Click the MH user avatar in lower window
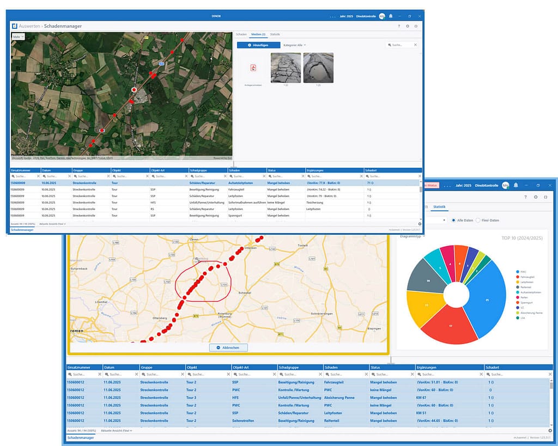The height and width of the screenshot is (446, 558). (x=505, y=185)
